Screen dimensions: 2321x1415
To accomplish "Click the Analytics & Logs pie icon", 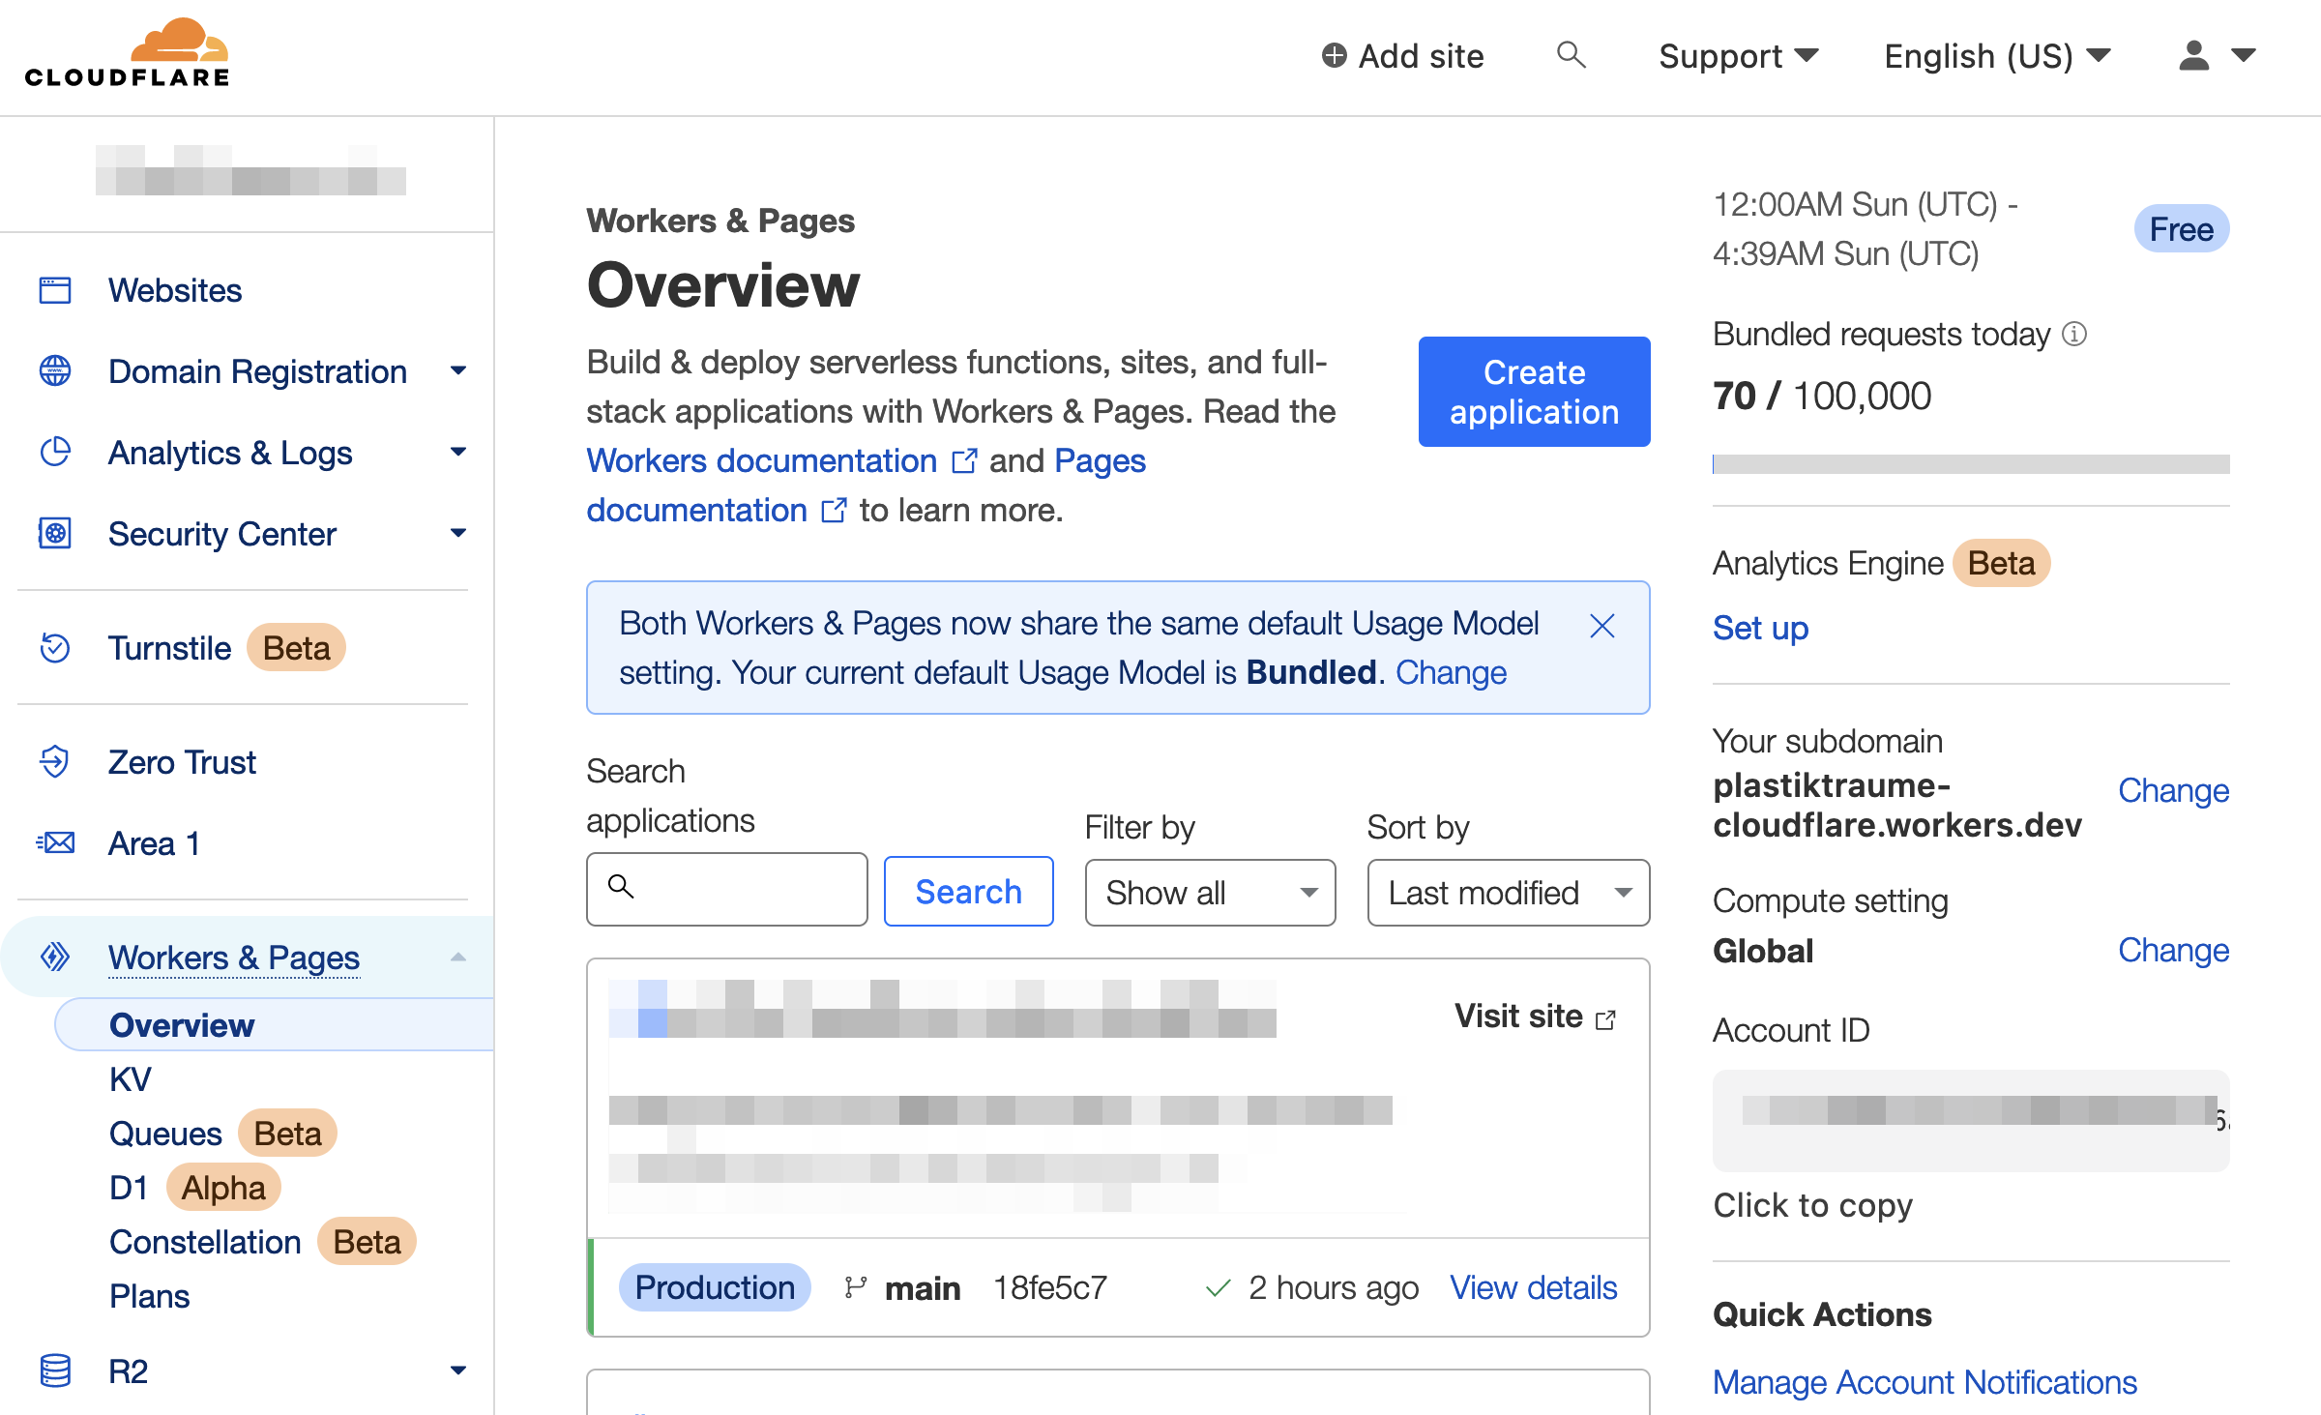I will click(x=55, y=452).
